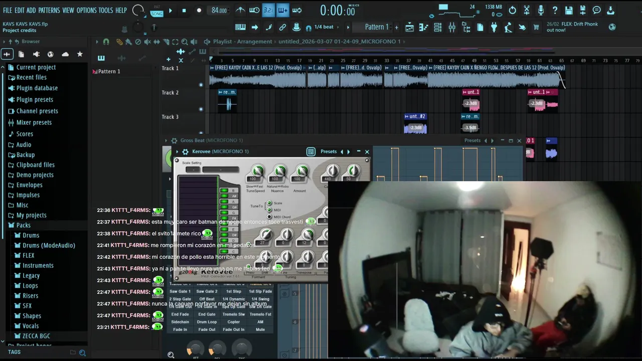Open the Pattern 1 selector
Viewport: 642px width, 361px height.
click(x=376, y=27)
